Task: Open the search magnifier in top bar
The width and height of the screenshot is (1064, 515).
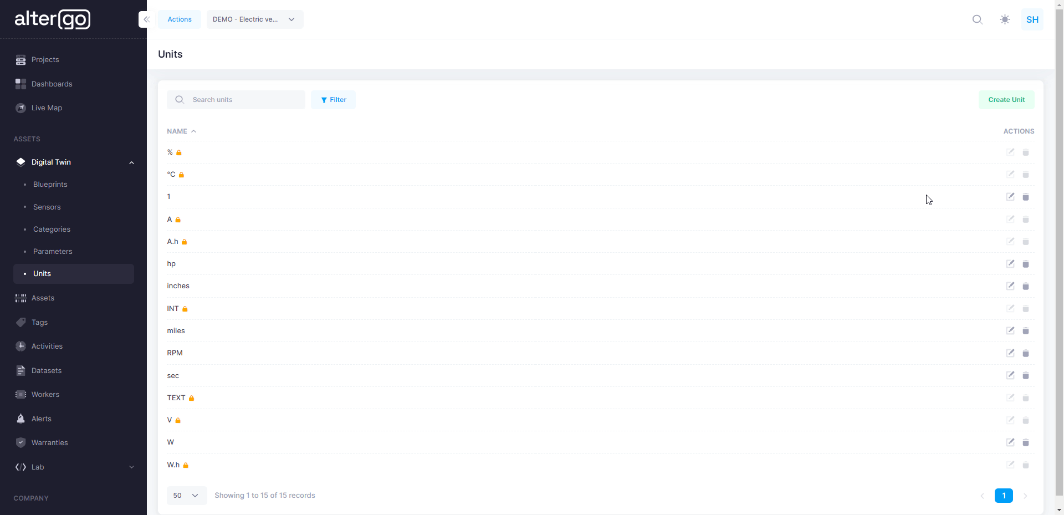Action: pos(978,19)
